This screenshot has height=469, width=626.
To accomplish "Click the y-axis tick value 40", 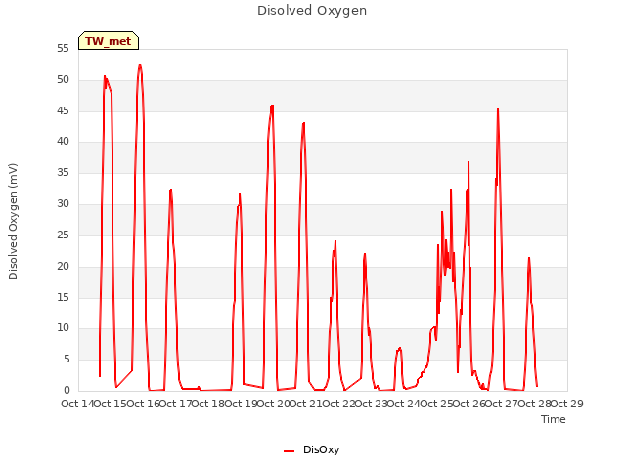I will (x=63, y=141).
